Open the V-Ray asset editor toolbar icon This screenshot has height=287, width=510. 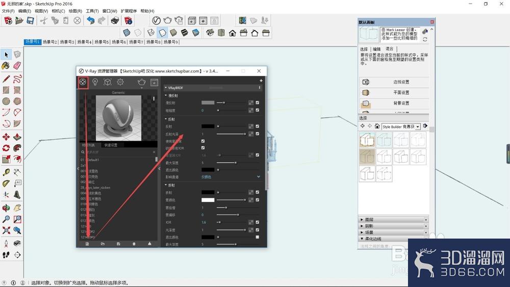tap(156, 20)
